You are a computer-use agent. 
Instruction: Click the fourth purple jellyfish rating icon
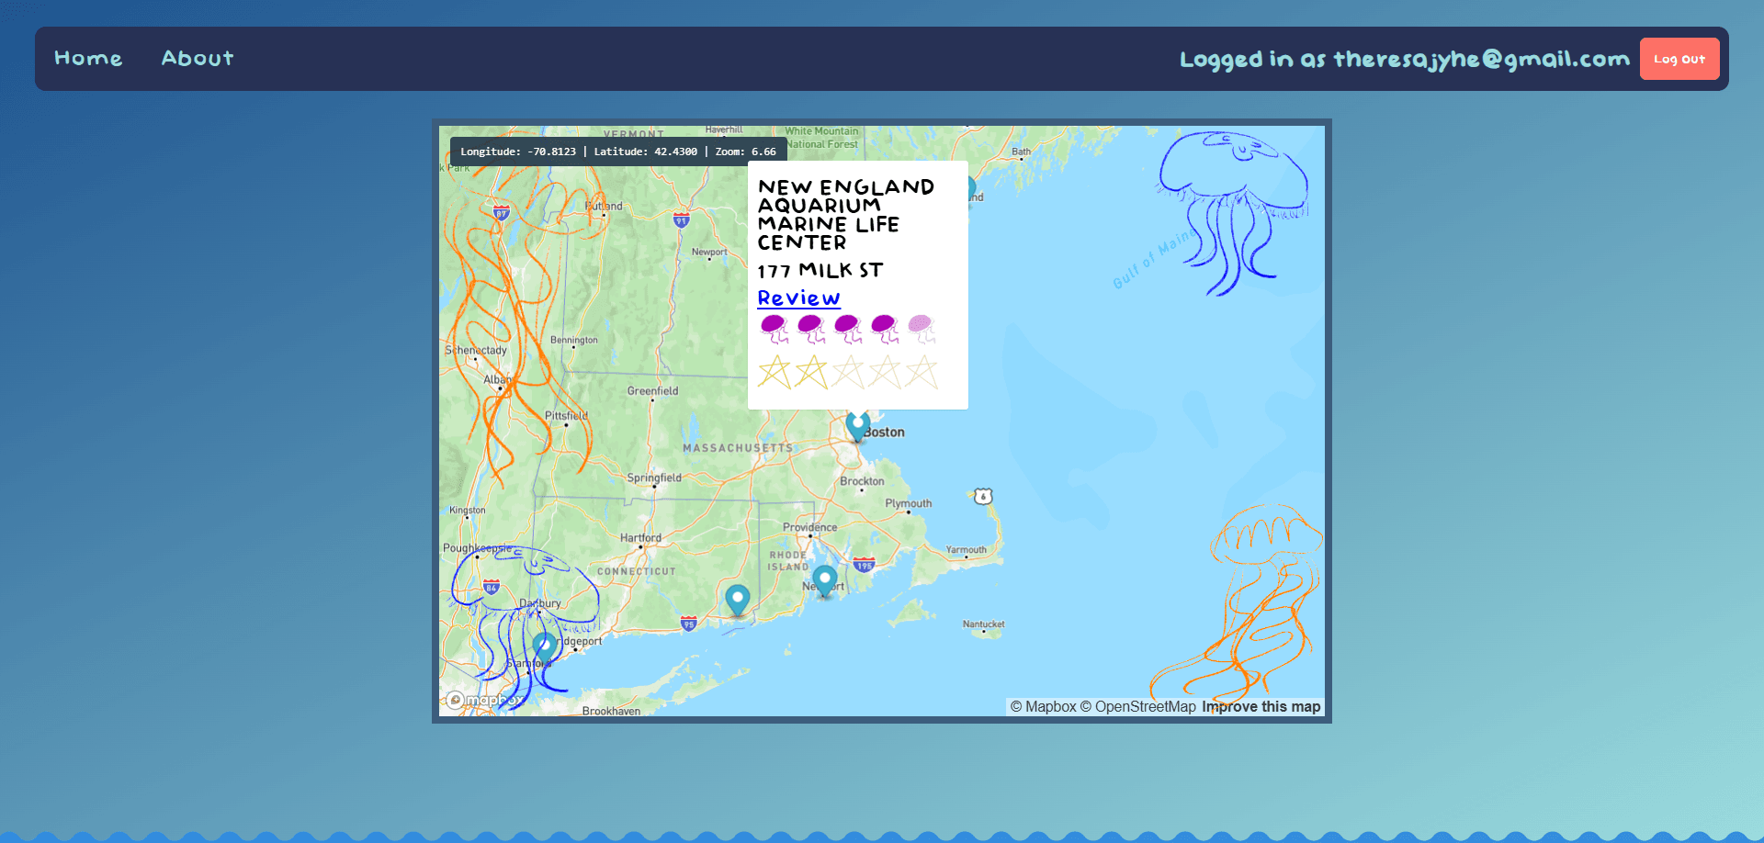tap(885, 328)
